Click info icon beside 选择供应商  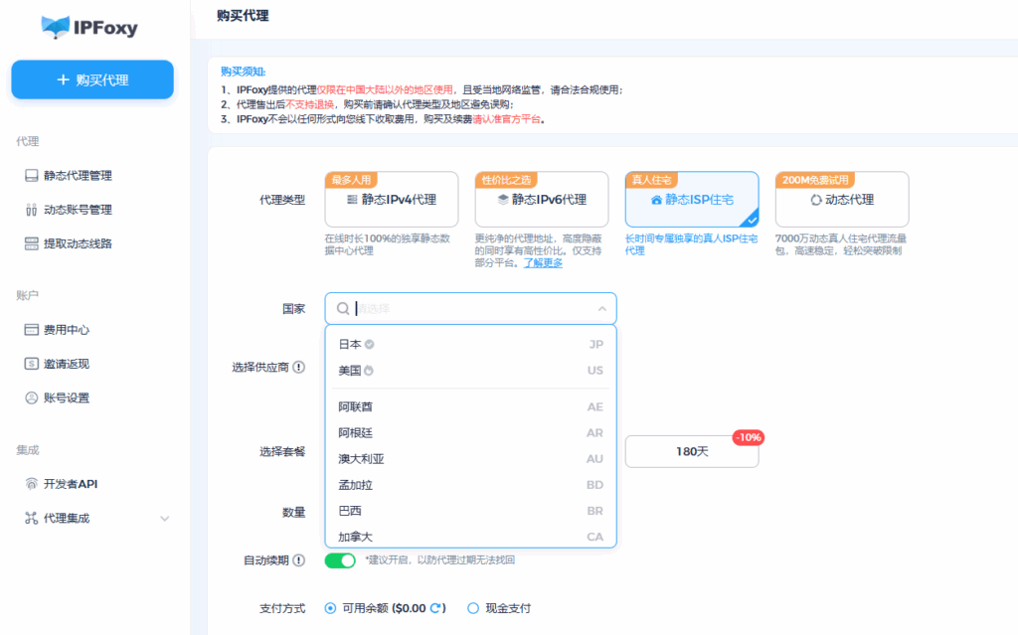point(298,367)
